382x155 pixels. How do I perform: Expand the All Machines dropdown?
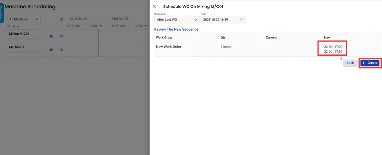point(24,19)
